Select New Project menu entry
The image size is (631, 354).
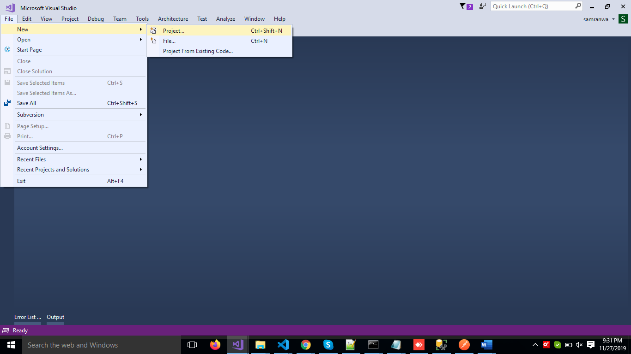point(174,31)
